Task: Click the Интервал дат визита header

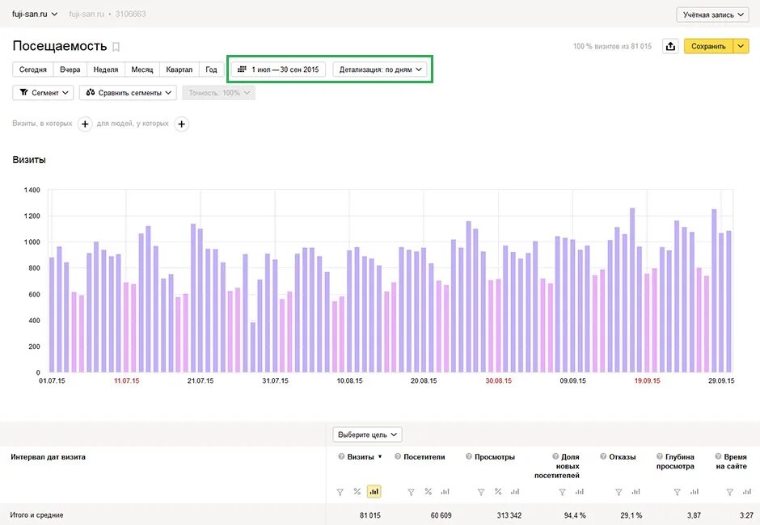Action: pos(48,456)
